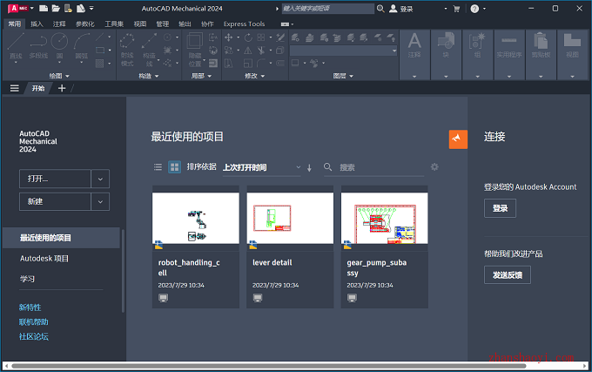
Task: Click the keyword search box in title bar
Action: [327, 9]
